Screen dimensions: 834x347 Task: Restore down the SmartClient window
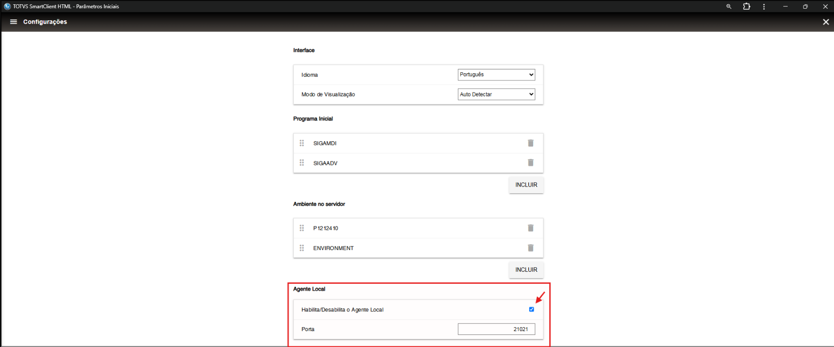coord(805,6)
